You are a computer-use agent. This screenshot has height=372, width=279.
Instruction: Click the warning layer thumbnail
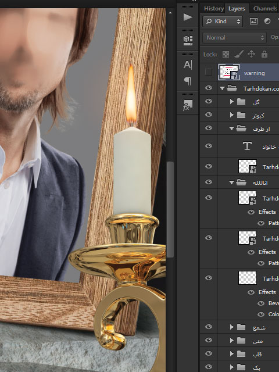[x=229, y=72]
